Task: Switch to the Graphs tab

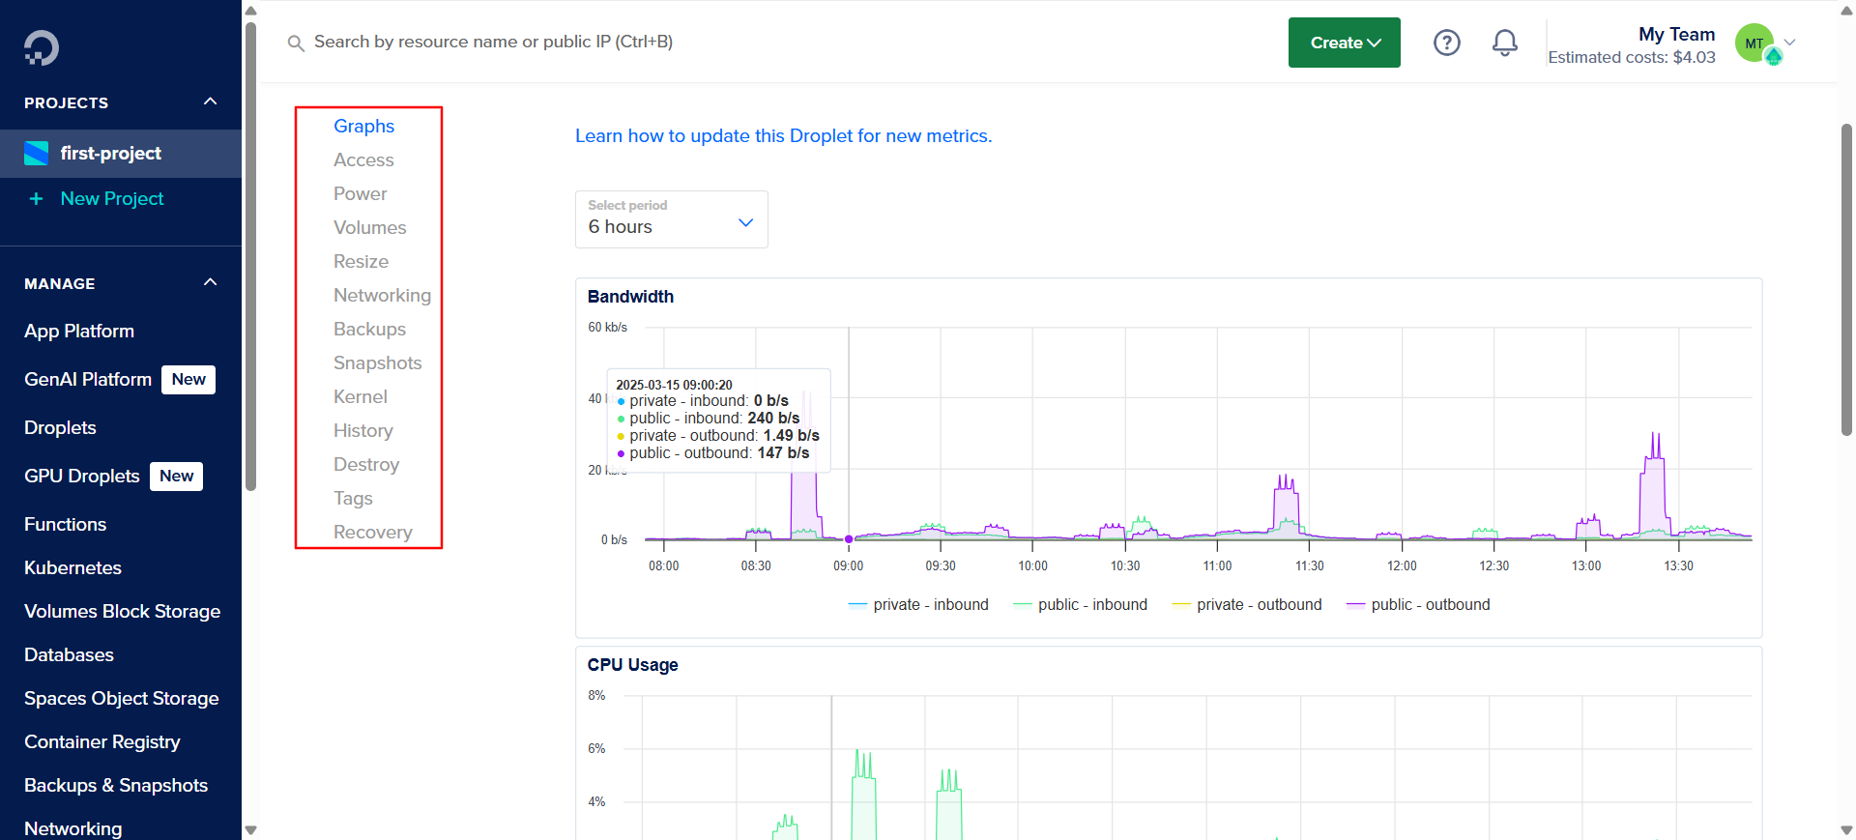Action: 363,126
